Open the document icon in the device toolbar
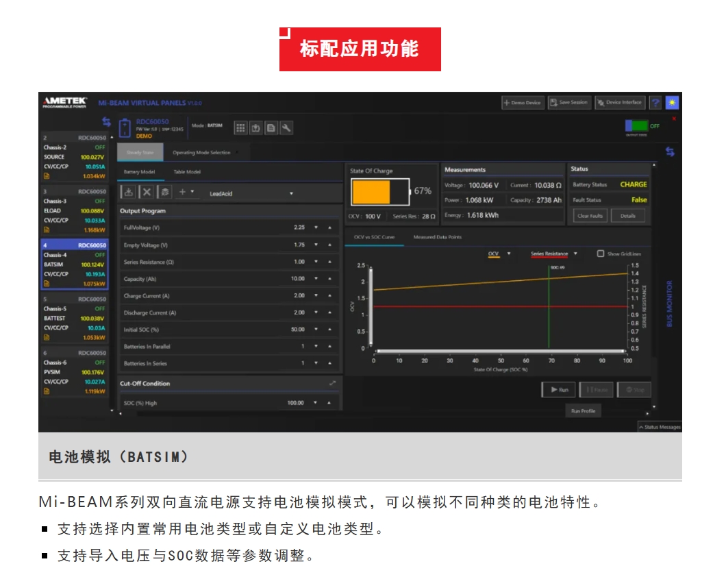713x566 pixels. (x=271, y=128)
